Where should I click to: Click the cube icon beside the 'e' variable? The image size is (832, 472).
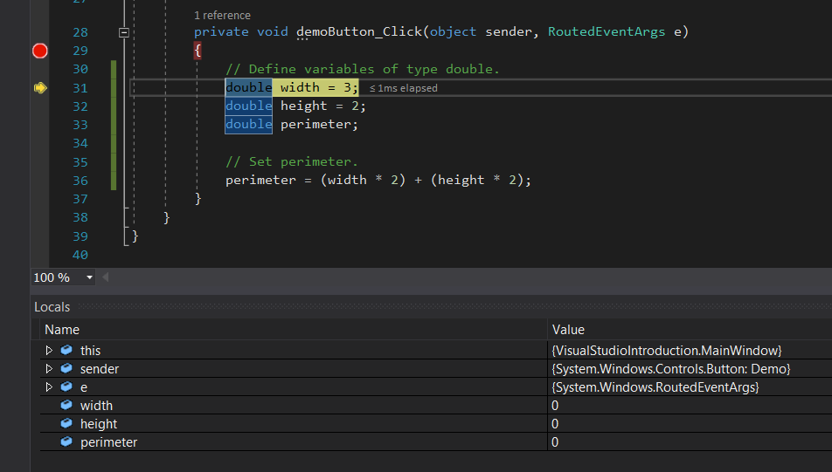click(x=66, y=386)
